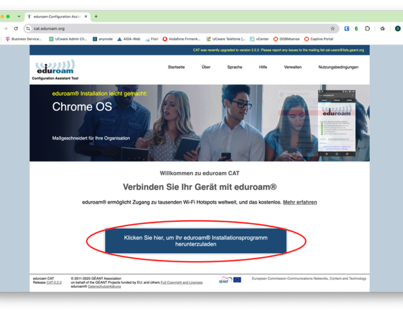Expand the tab search chevron
403x313 pixels.
[x=19, y=17]
